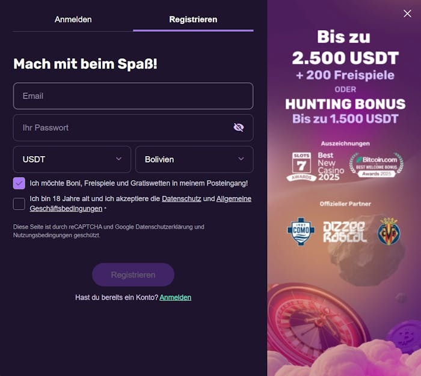Click the Como 1907 club crest
Viewport: 421px width, 376px height.
[301, 231]
